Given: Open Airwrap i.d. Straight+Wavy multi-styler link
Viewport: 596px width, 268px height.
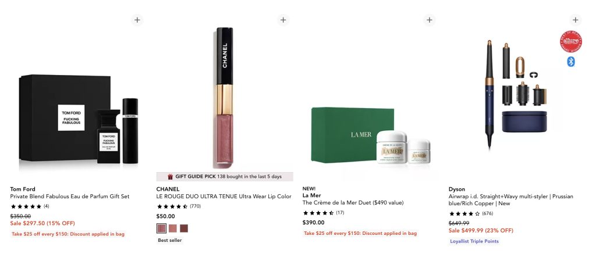Looking at the screenshot, I should tap(511, 200).
